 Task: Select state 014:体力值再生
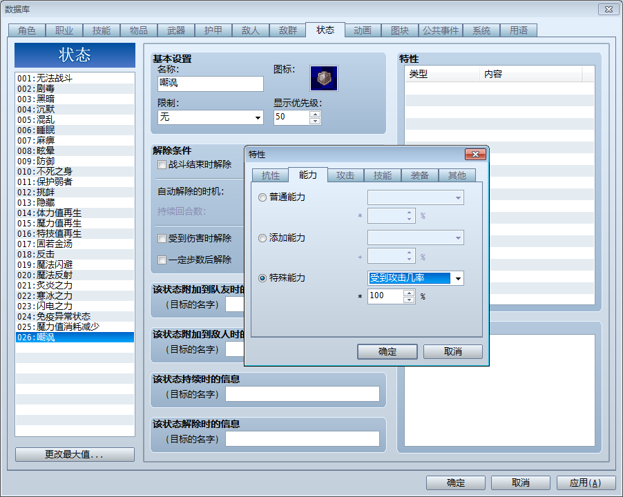(75, 213)
